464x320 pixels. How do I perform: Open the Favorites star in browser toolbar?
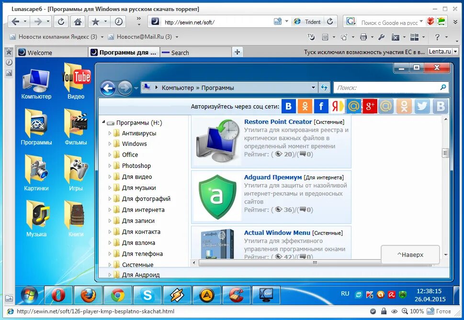(x=95, y=22)
